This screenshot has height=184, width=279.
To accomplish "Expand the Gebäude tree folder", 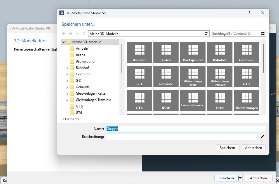I will pos(67,87).
